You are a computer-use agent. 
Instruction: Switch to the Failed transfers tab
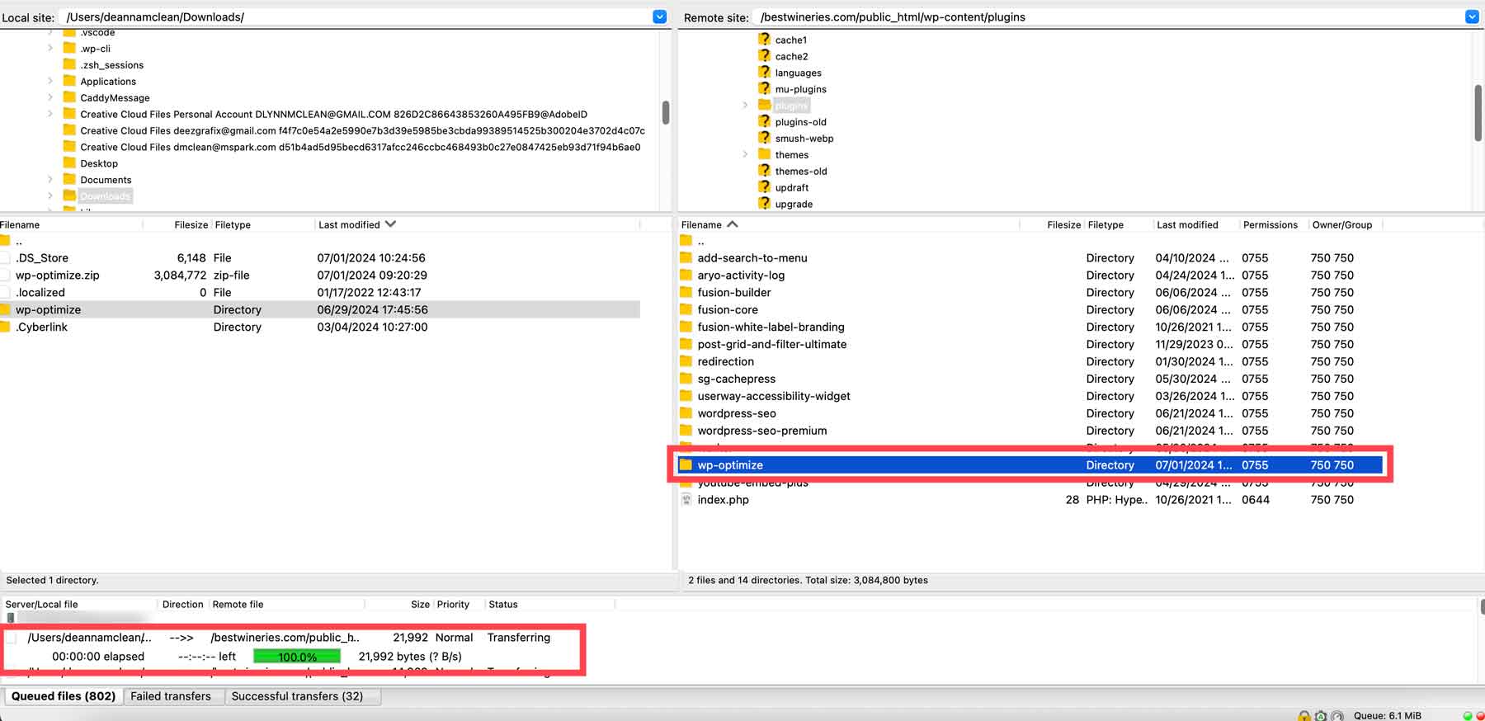coord(171,696)
